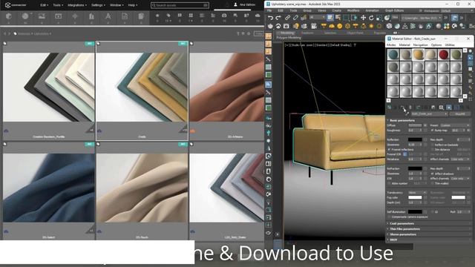Click the Polygon Modeling panel label

(289, 38)
